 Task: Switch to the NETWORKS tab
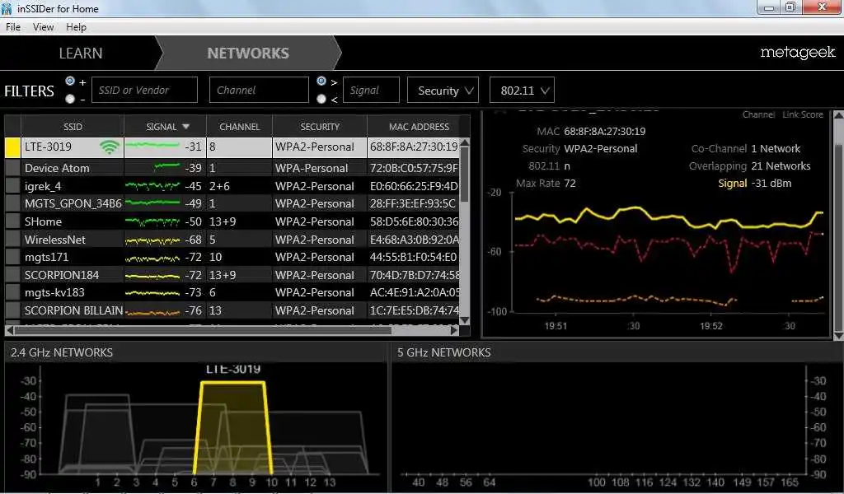(248, 54)
